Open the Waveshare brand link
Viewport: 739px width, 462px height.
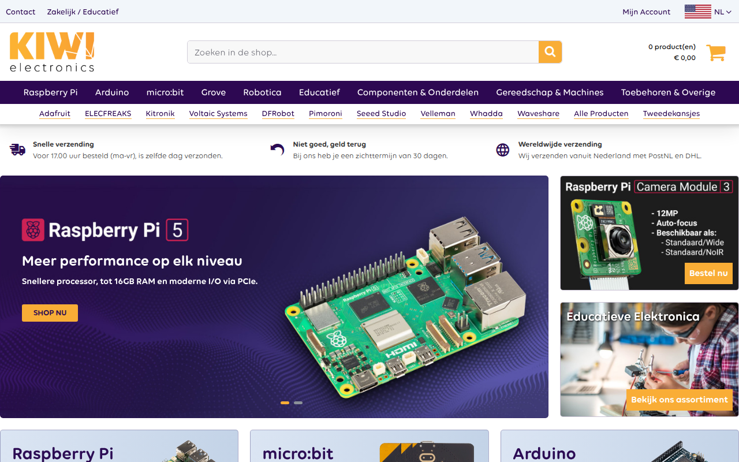pyautogui.click(x=538, y=114)
